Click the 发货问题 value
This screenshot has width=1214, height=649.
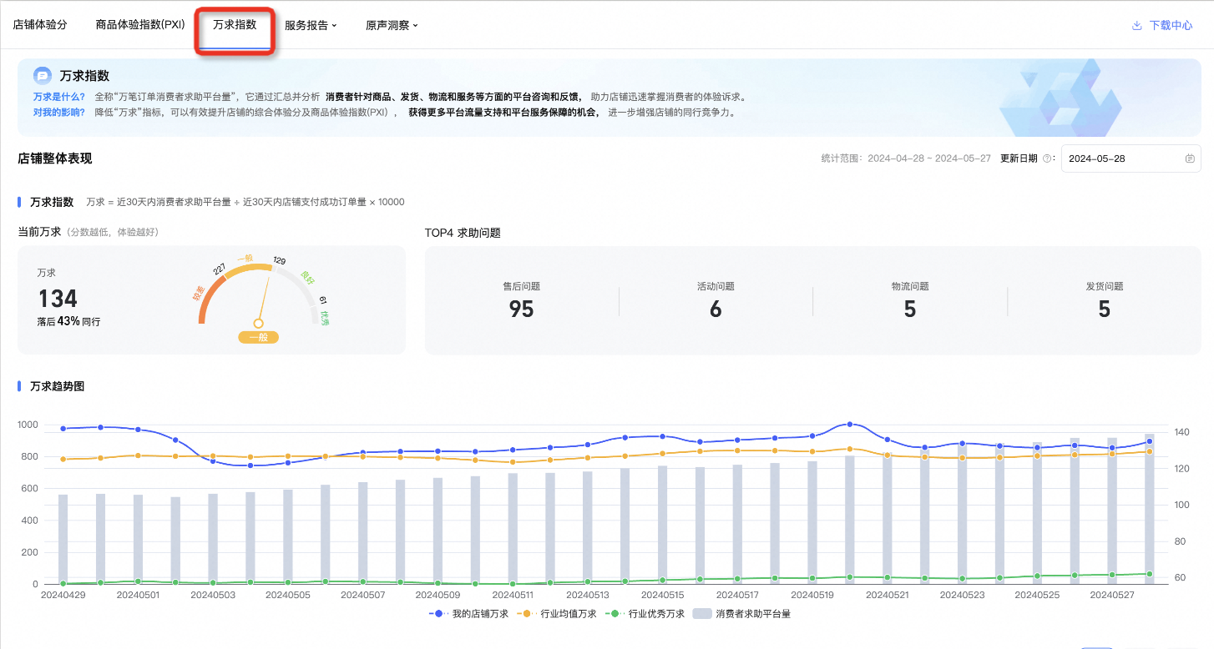pyautogui.click(x=1105, y=309)
